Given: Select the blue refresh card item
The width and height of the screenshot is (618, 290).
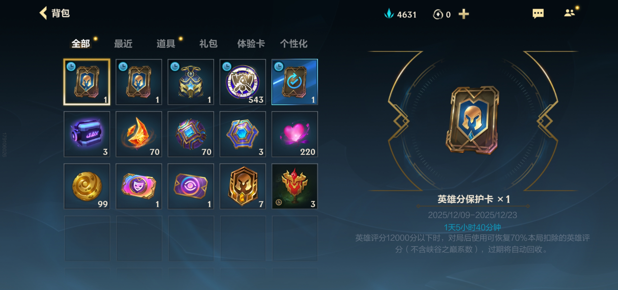Looking at the screenshot, I should (x=295, y=82).
